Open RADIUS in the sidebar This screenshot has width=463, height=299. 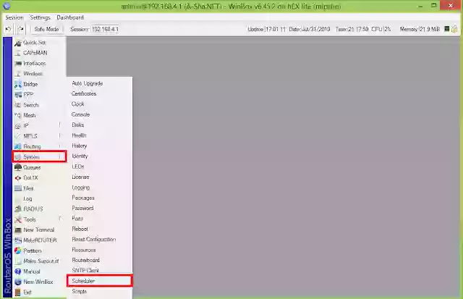coord(39,209)
